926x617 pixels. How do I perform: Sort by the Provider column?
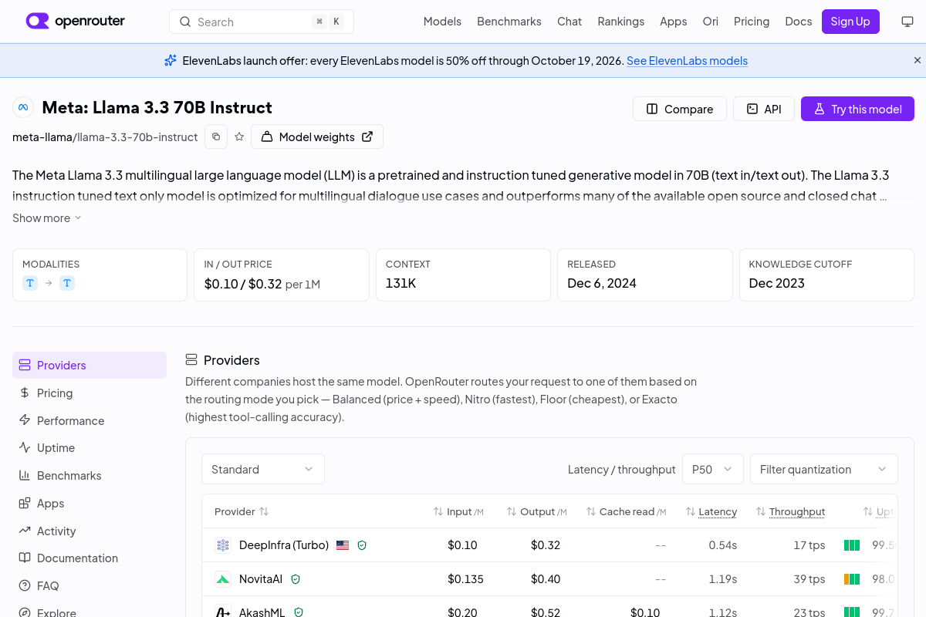pyautogui.click(x=242, y=511)
